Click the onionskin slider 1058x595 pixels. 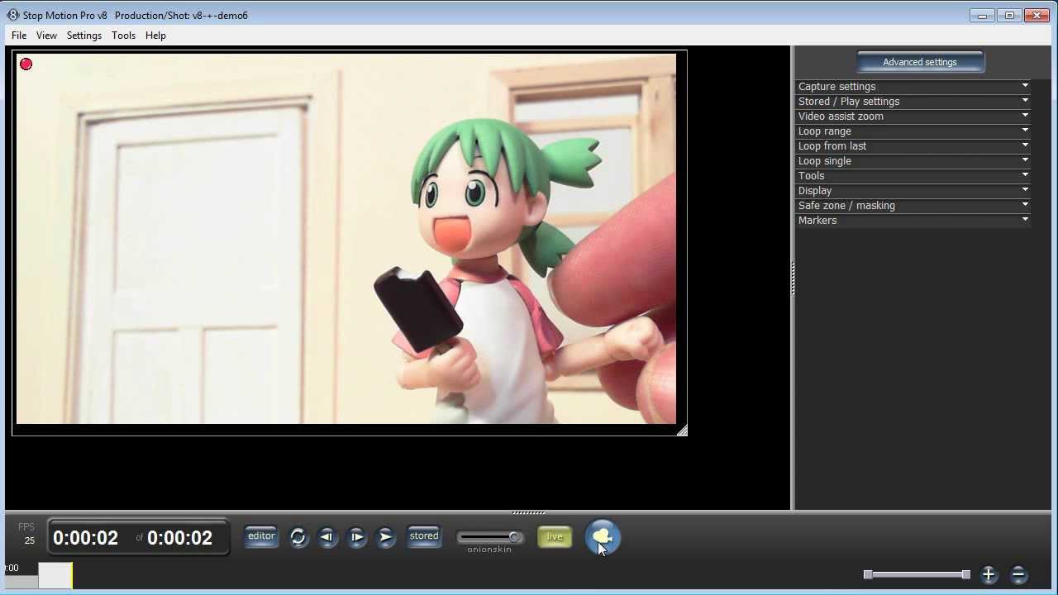pos(490,537)
